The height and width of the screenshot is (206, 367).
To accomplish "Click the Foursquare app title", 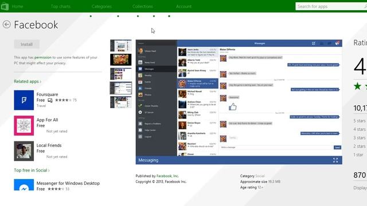I will click(x=47, y=94).
